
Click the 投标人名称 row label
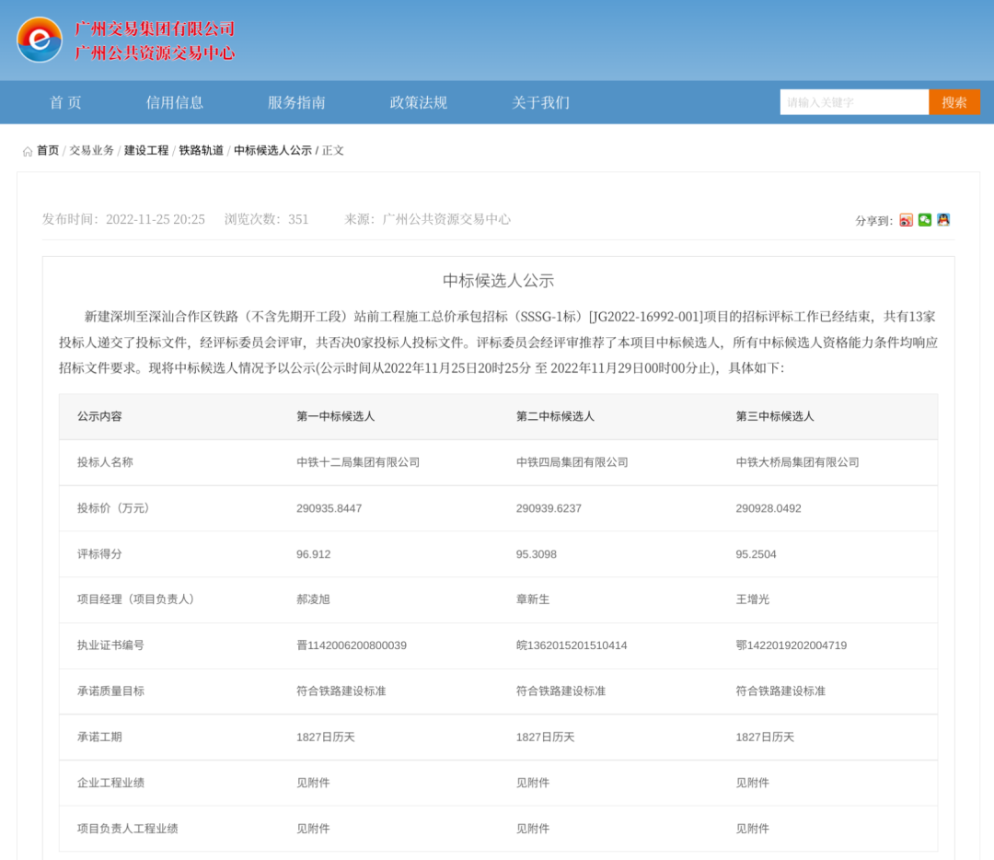pos(105,462)
